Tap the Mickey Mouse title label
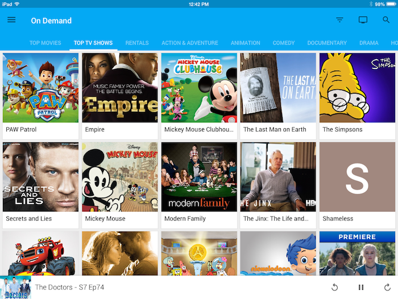 [105, 219]
